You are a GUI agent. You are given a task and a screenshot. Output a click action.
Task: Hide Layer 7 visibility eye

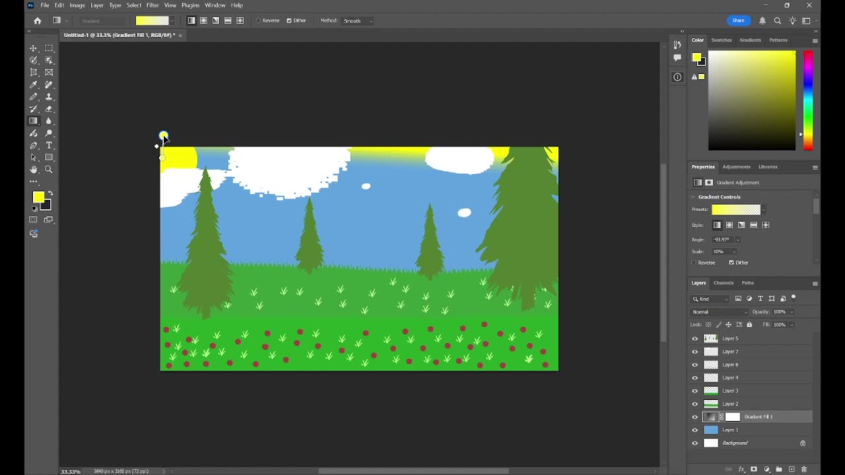(694, 352)
